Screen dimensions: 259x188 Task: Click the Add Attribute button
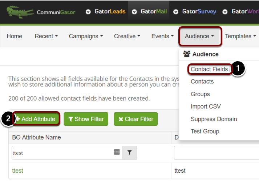click(36, 119)
